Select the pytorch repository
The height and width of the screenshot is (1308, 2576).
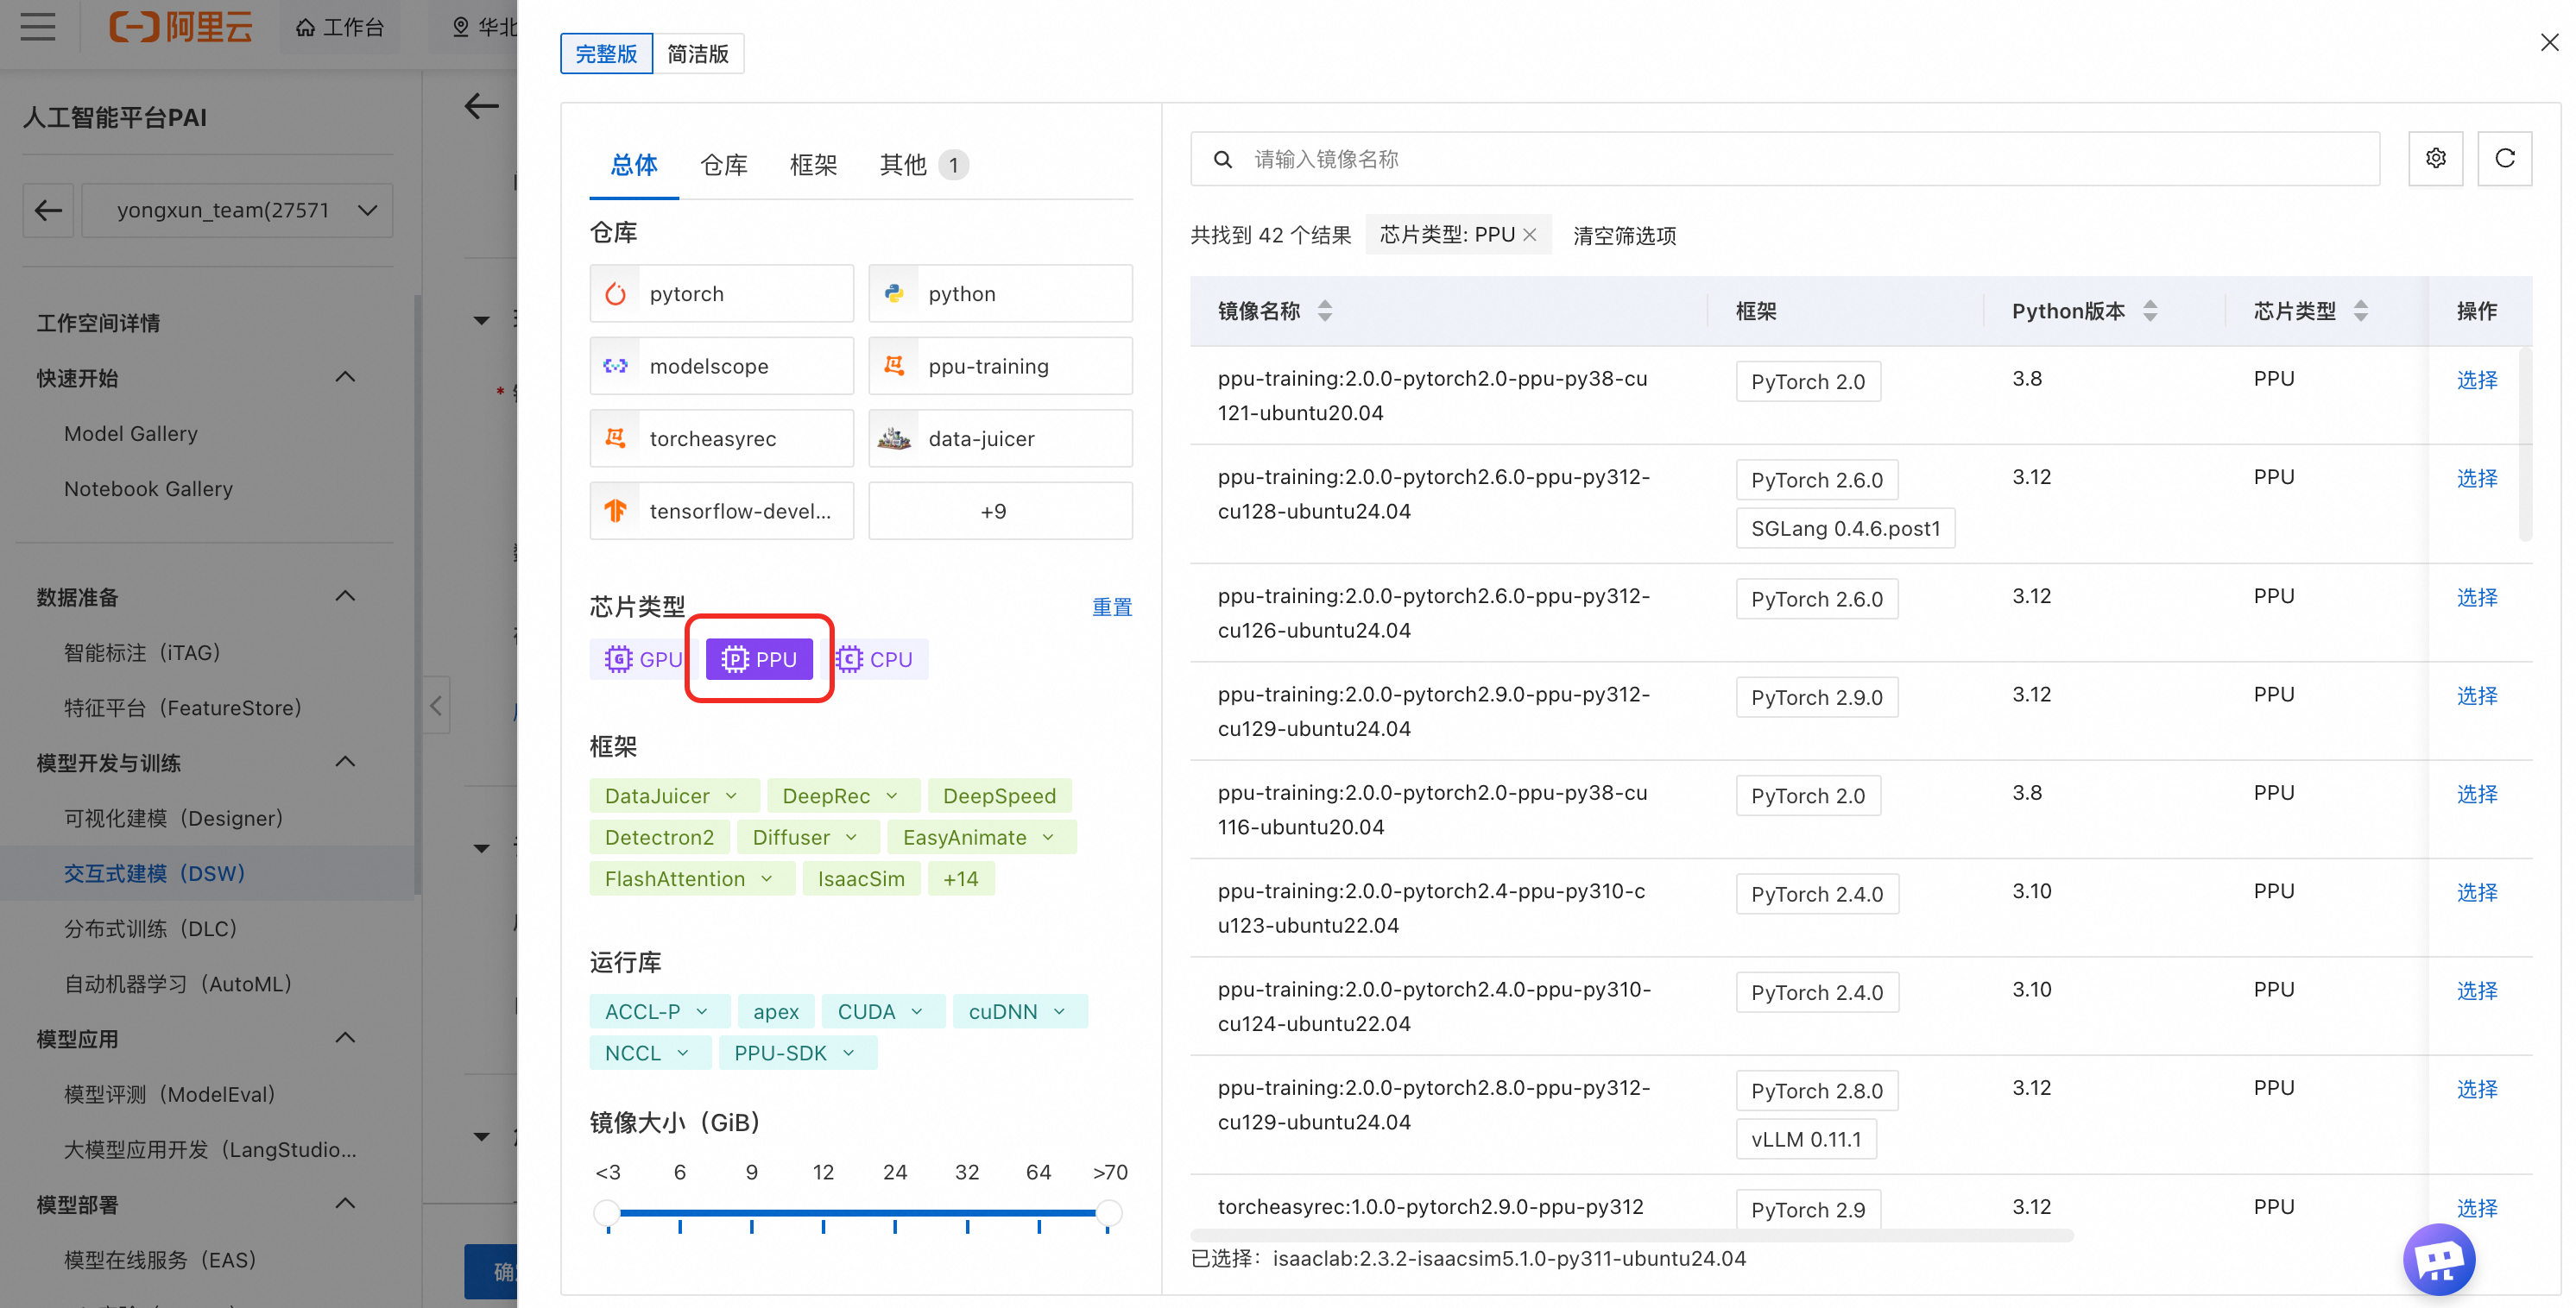click(x=722, y=293)
